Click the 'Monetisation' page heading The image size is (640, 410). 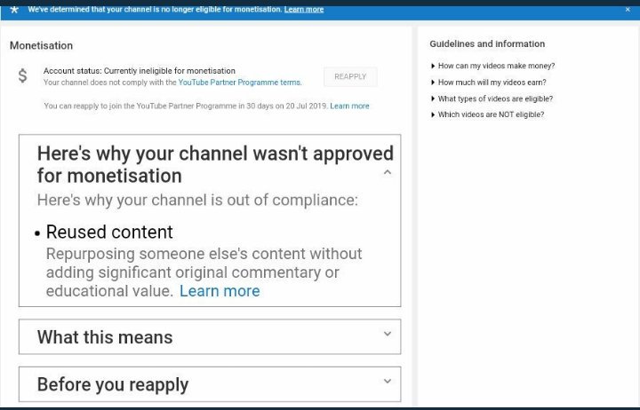[41, 45]
